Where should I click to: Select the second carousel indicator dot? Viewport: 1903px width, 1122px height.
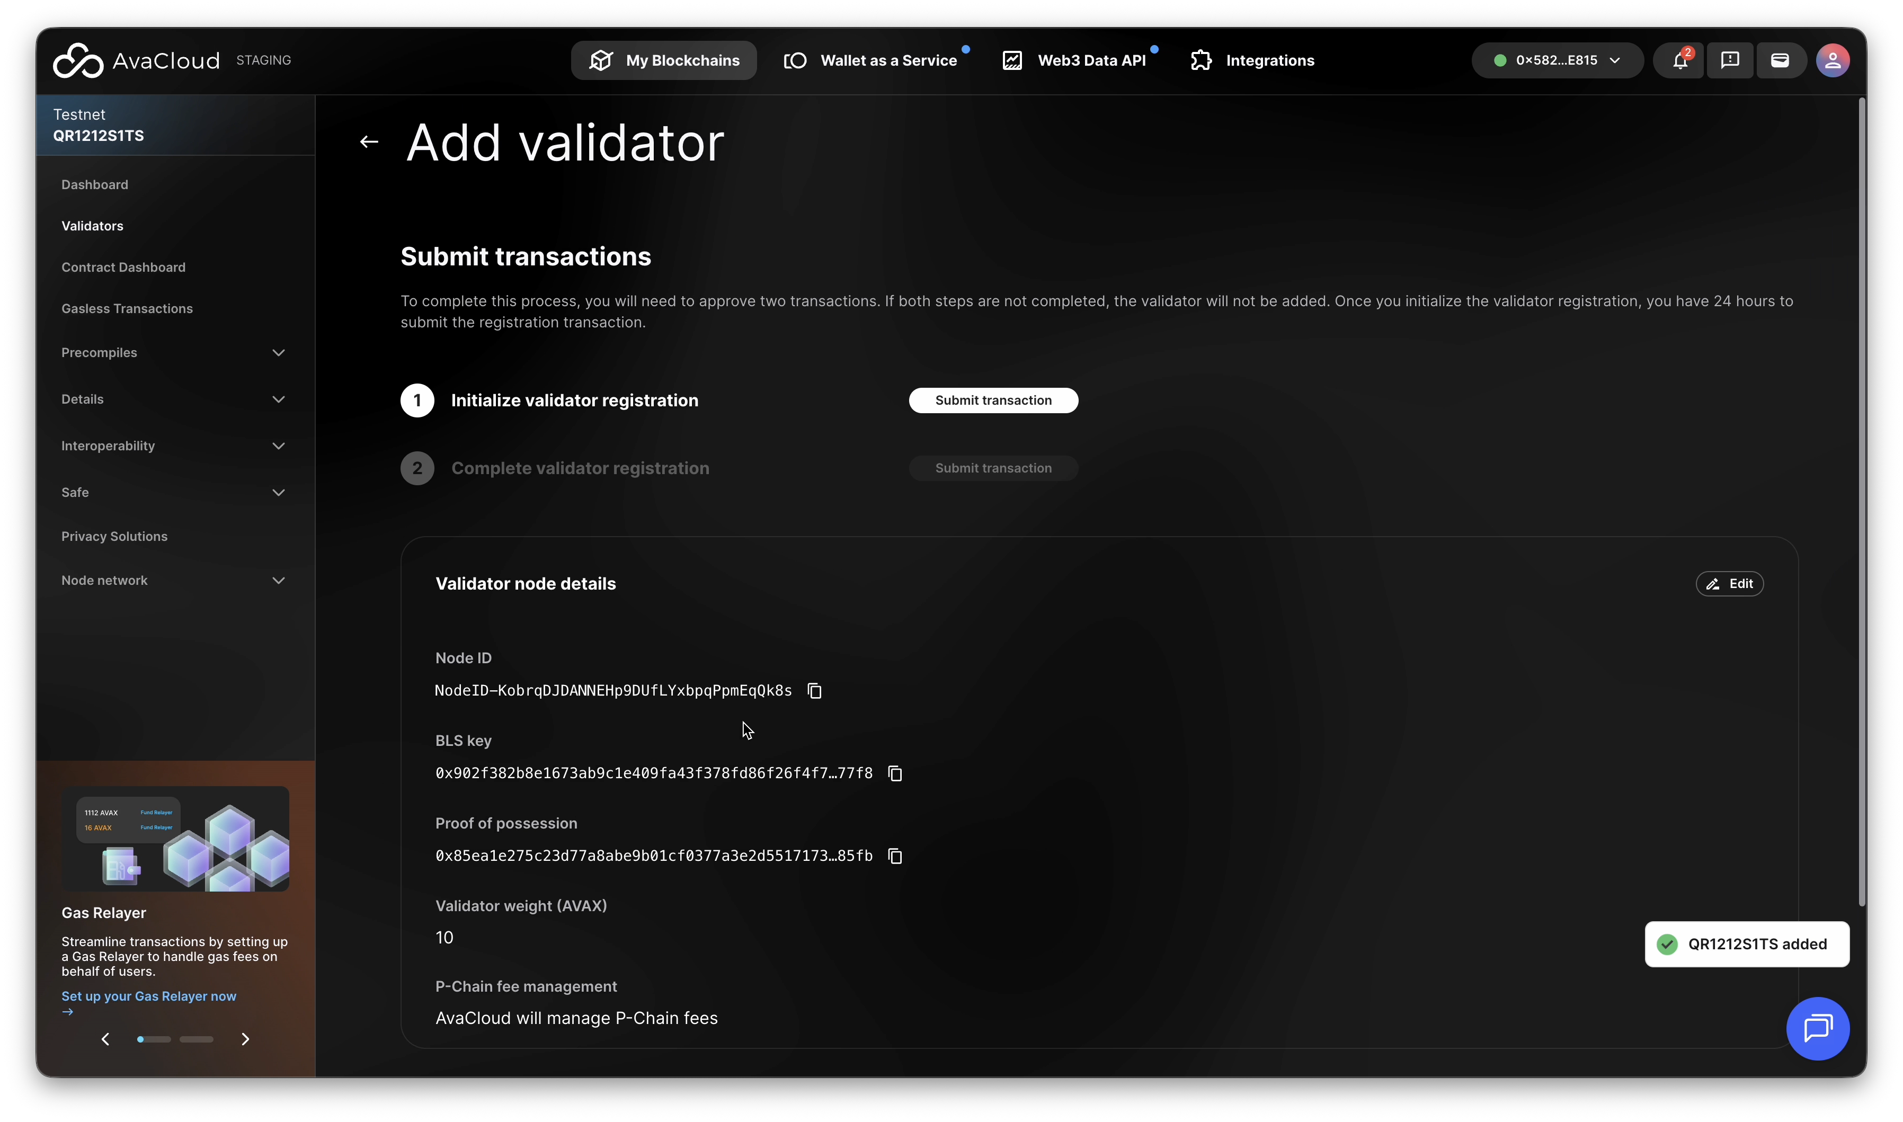click(196, 1039)
